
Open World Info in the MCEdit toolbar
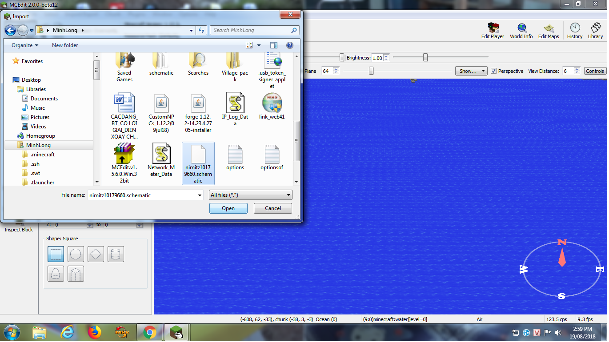521,31
